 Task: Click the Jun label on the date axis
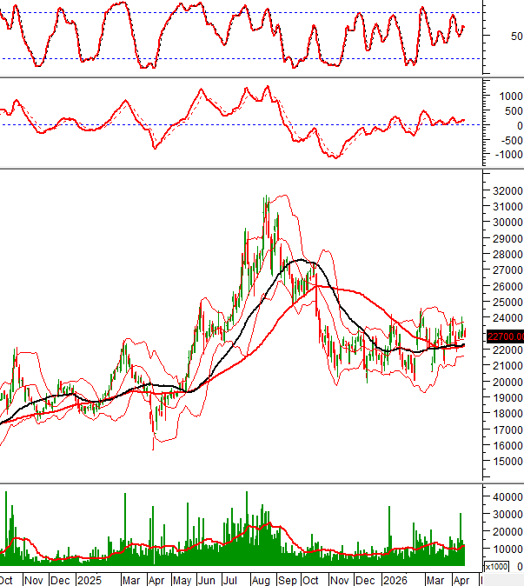tap(208, 580)
